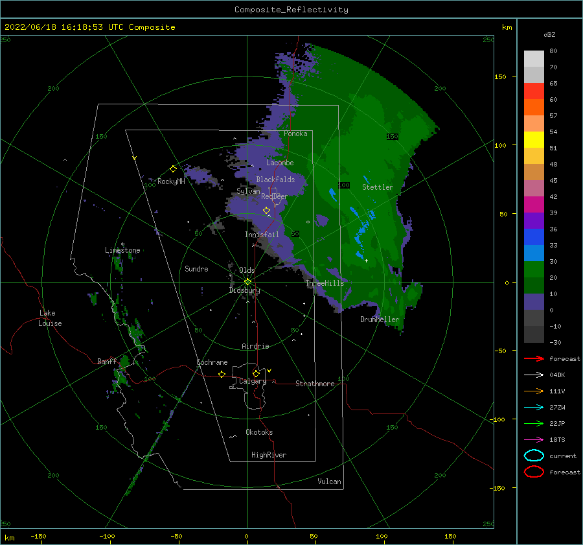Select the dark green 20-10 dBZ swatch
Screen dimensions: 583x545
pos(534,286)
